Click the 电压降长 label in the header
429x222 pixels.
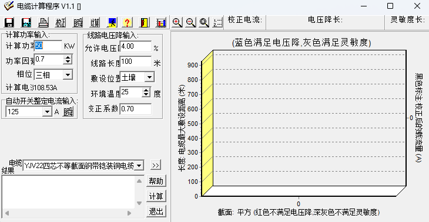pos(325,20)
